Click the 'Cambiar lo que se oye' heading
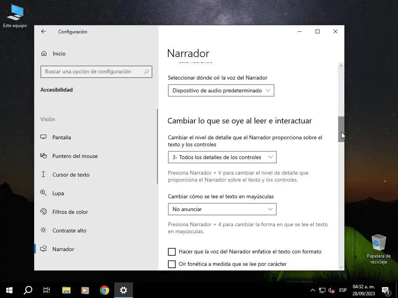 point(239,121)
